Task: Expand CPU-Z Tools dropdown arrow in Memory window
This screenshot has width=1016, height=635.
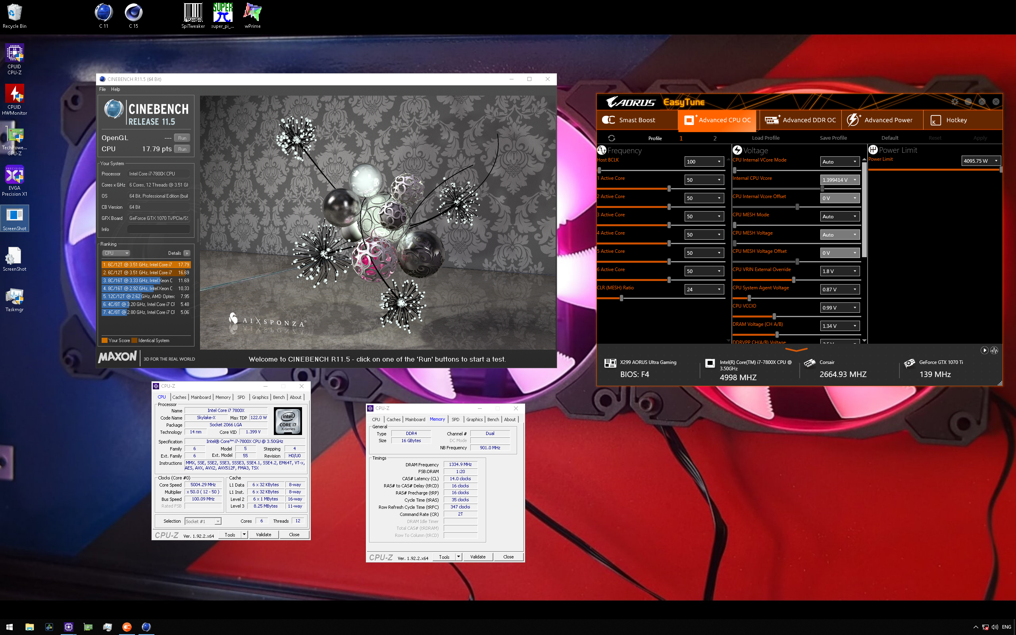Action: click(458, 557)
